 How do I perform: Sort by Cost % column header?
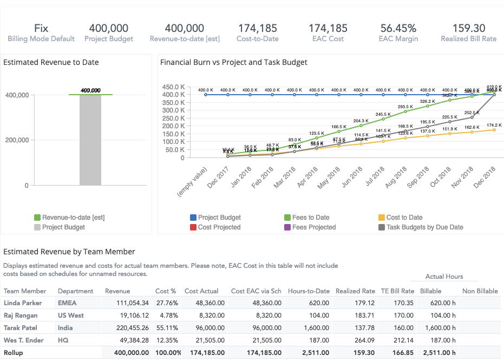pos(166,291)
